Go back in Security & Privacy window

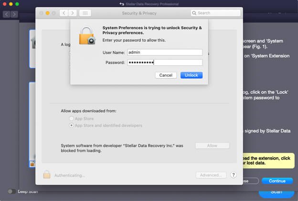(x=63, y=13)
